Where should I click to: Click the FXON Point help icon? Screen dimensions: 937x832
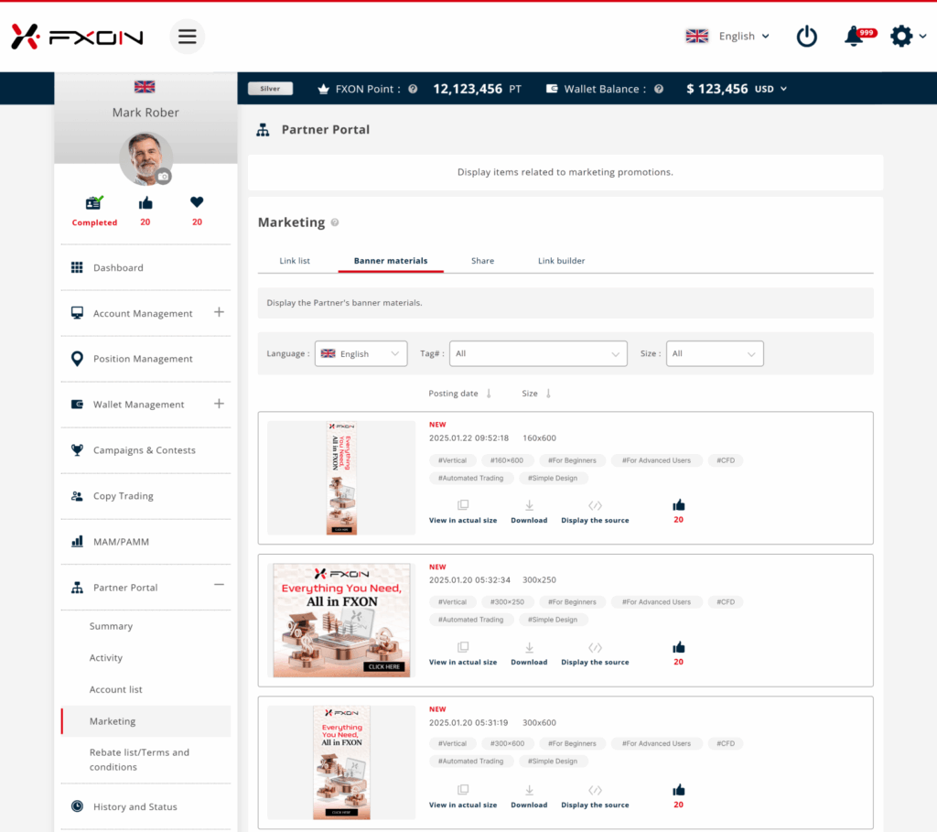click(413, 89)
